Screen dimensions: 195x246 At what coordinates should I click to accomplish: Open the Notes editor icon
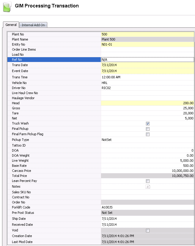(148, 186)
